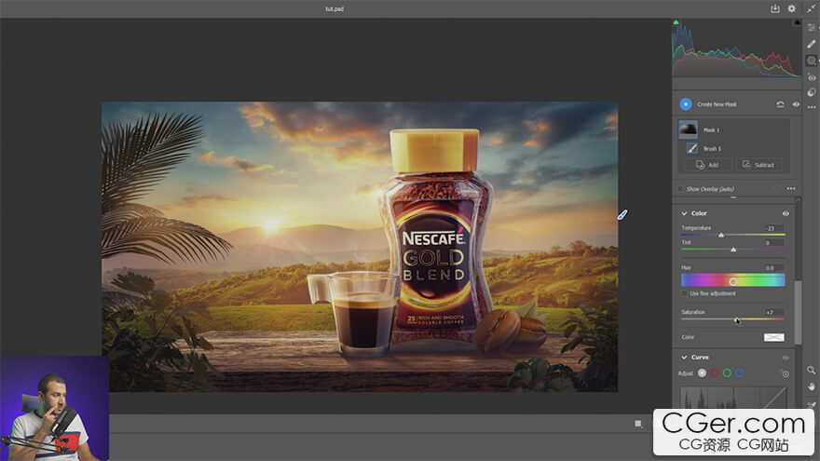Select the Red Eye removal tool
Screen dimensions: 820x461
pos(811,77)
